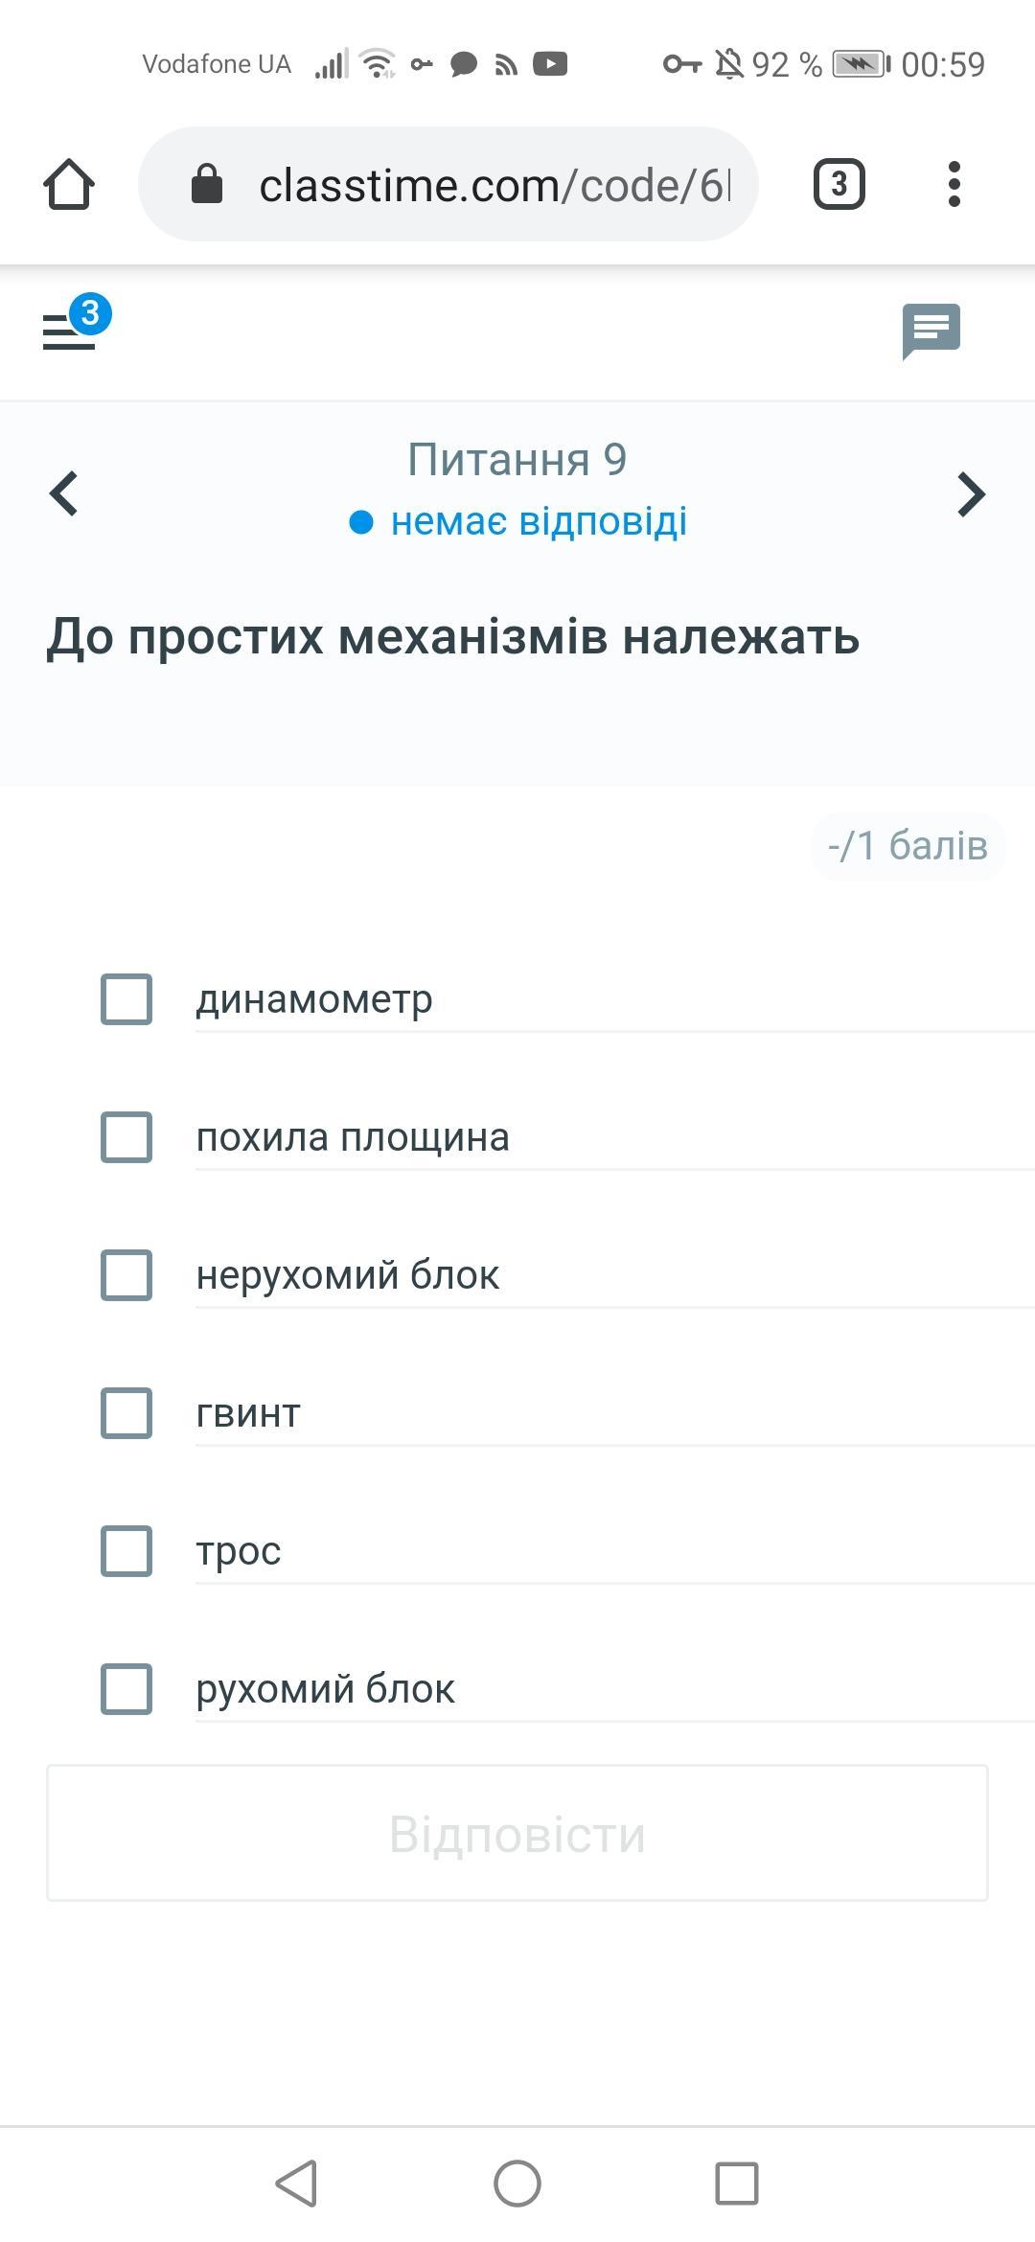Tap the Android recent apps square
Viewport: 1035px width, 2242px height.
click(x=737, y=2184)
